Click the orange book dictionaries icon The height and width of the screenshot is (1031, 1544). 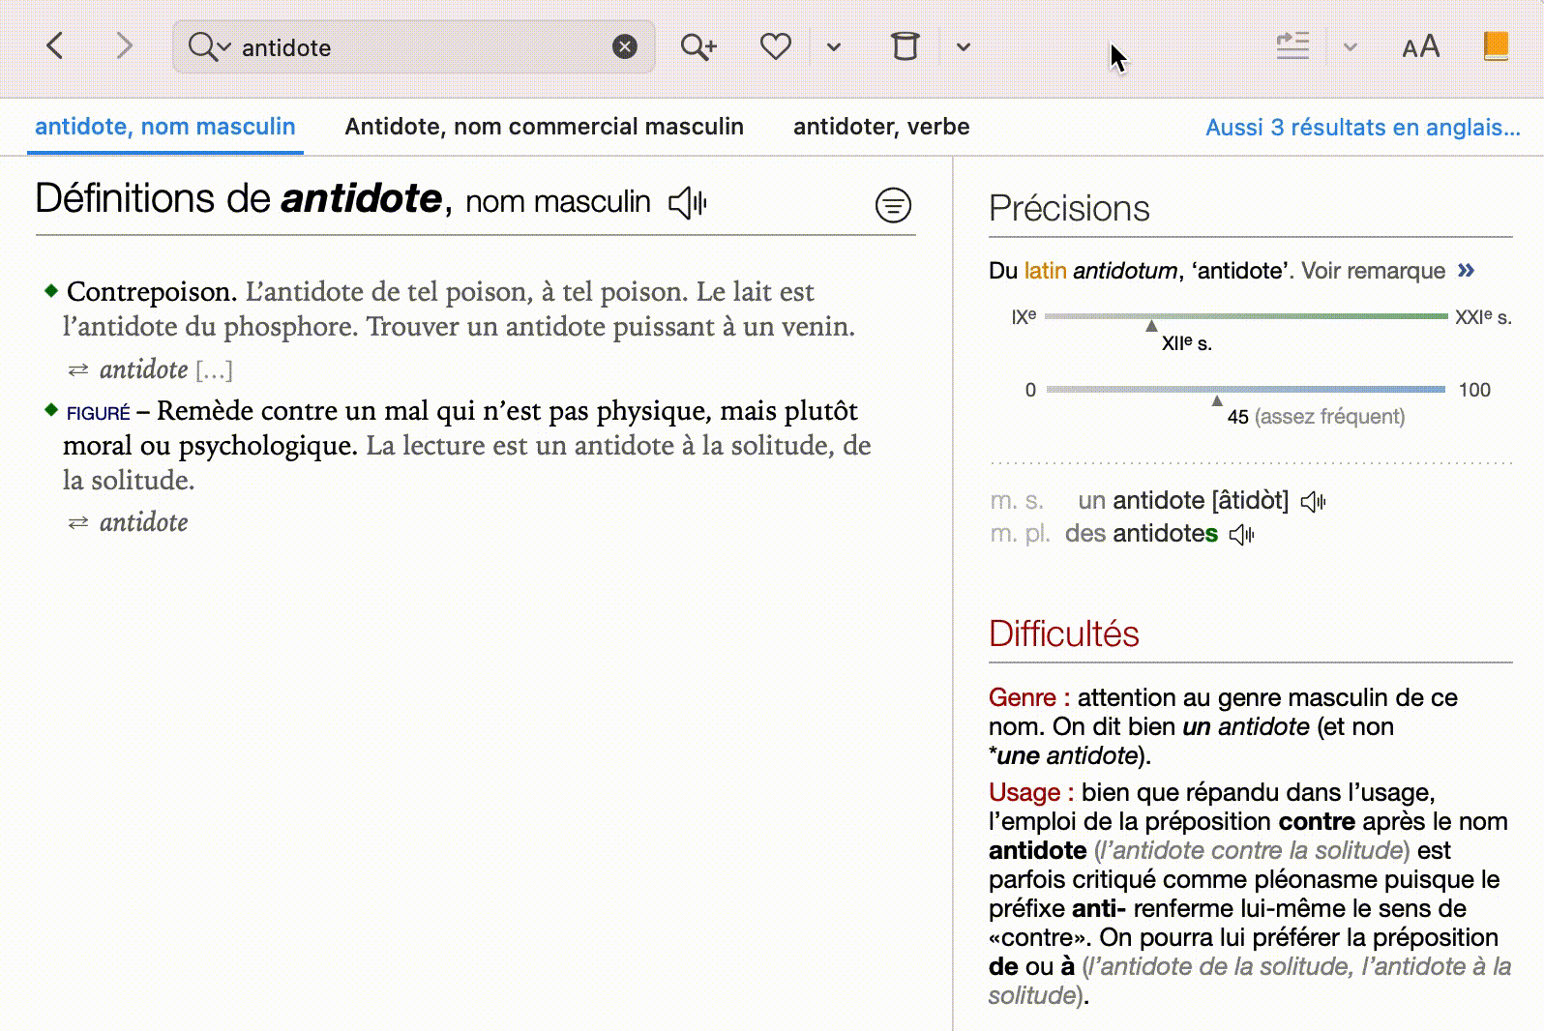click(1496, 46)
